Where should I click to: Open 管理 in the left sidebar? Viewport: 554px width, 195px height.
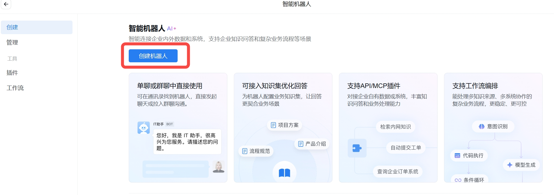pos(12,43)
